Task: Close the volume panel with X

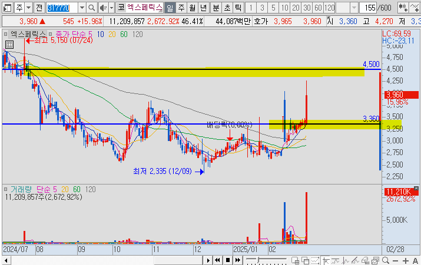Action: click(416, 189)
